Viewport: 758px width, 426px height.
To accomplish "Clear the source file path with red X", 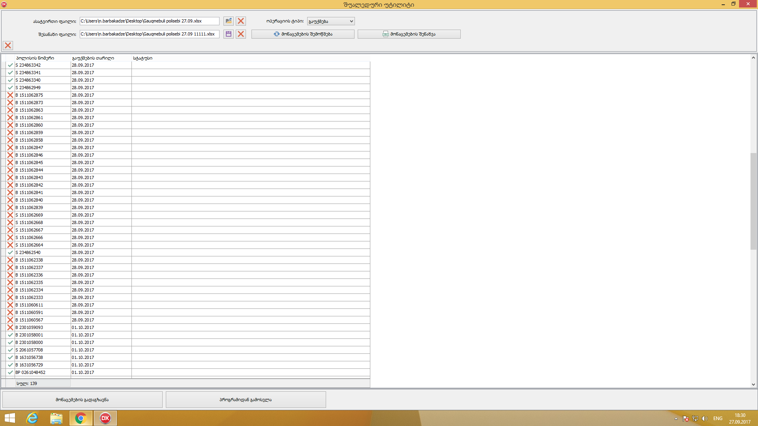I will [241, 21].
